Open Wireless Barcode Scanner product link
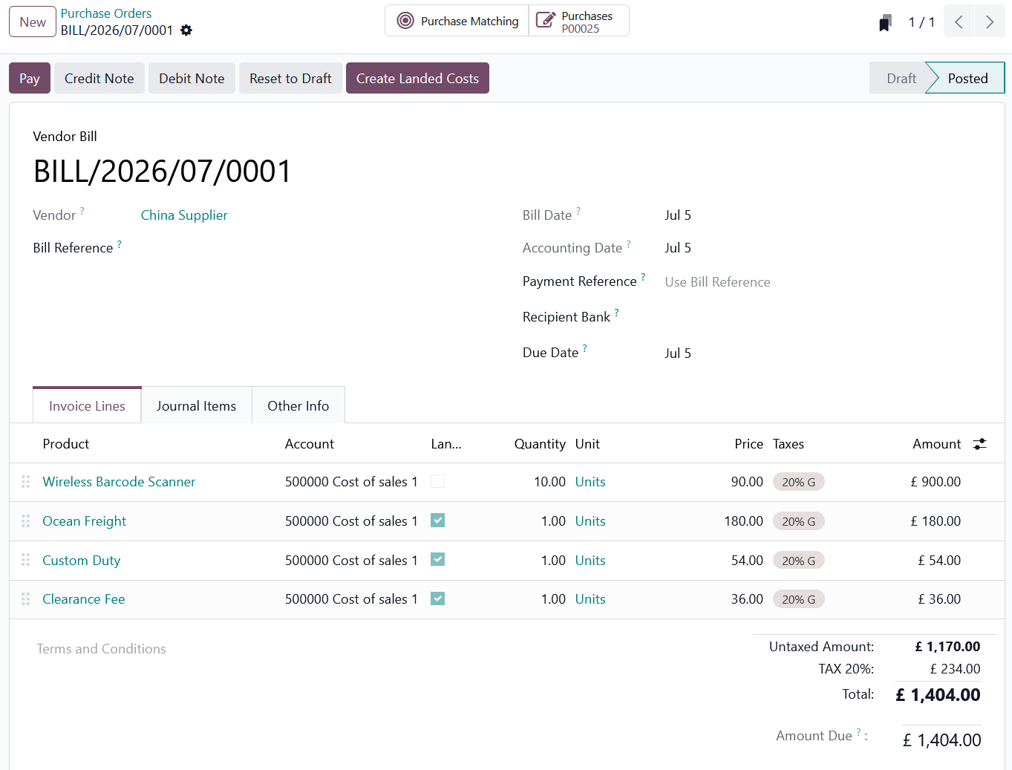 pyautogui.click(x=119, y=482)
